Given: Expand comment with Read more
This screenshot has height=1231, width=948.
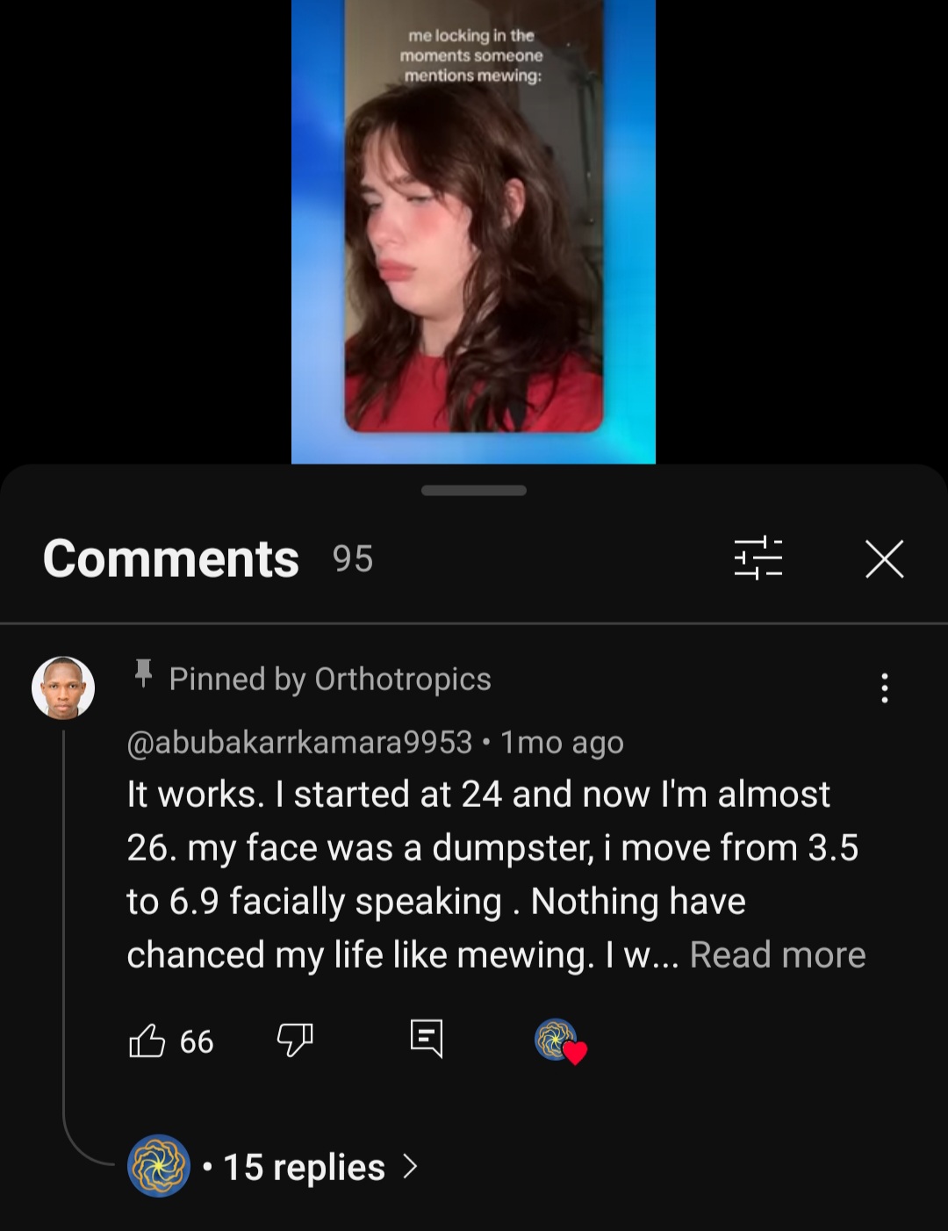Looking at the screenshot, I should click(778, 954).
